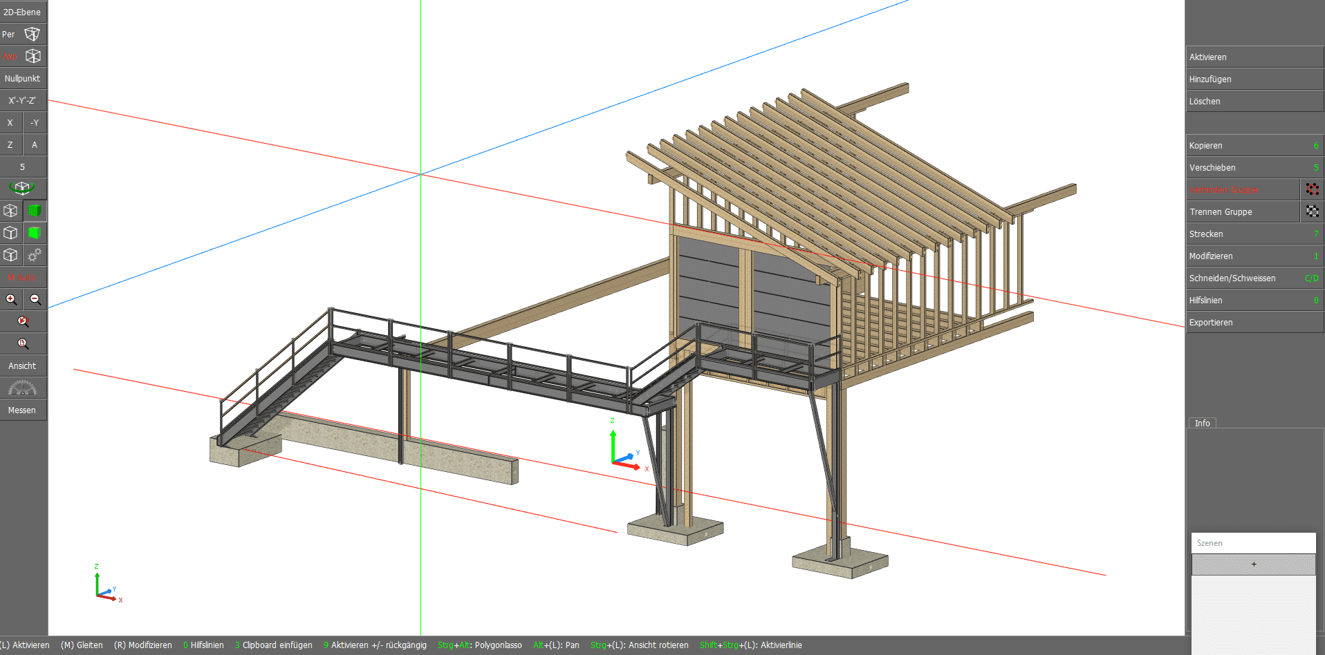Enable the bright green solid shading cube
The image size is (1325, 655).
click(x=35, y=233)
